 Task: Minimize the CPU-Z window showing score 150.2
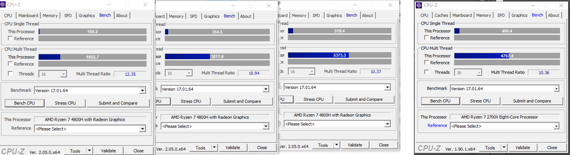tap(109, 5)
